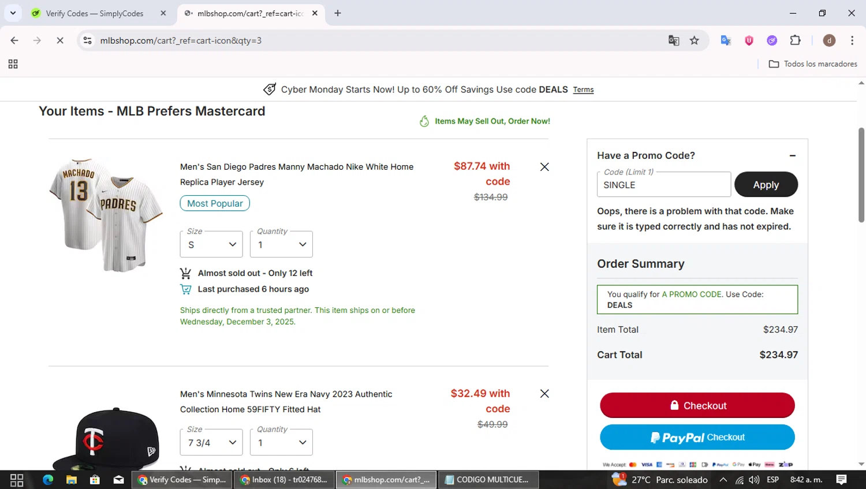Image resolution: width=866 pixels, height=489 pixels.
Task: Open the 8:42 a. m. clock
Action: [806, 480]
